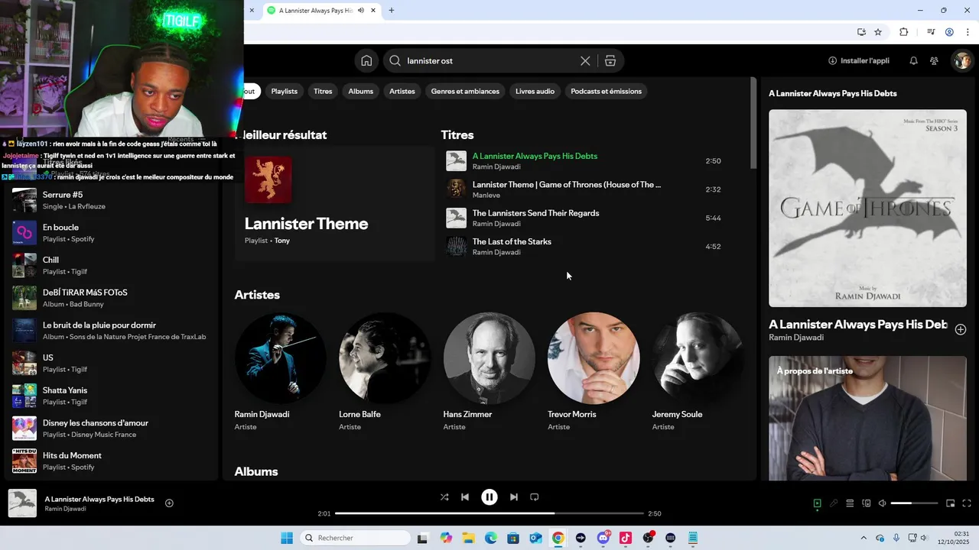
Task: Click Installer l'appli
Action: tap(859, 60)
